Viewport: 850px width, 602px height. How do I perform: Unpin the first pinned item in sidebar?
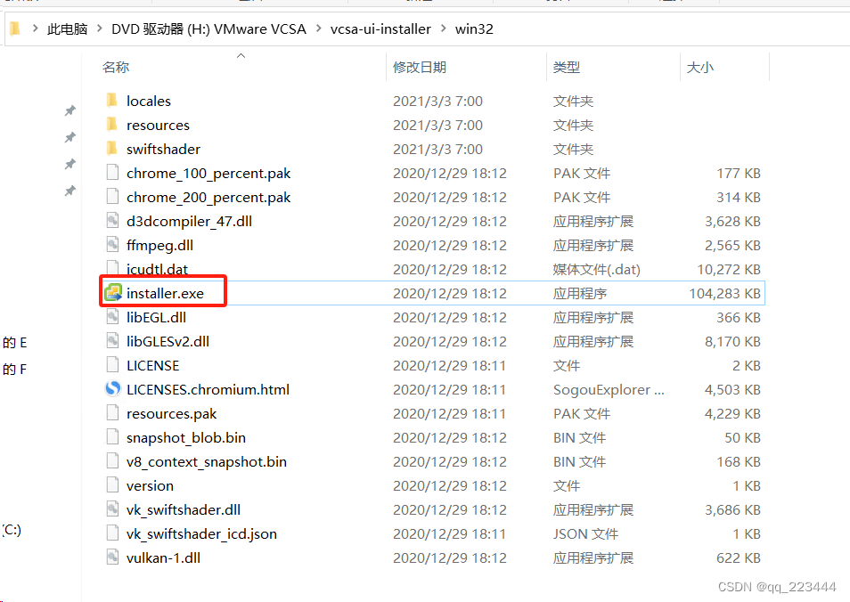click(x=70, y=110)
